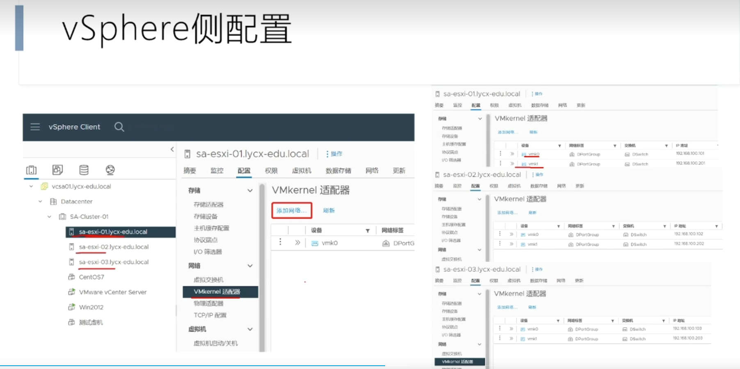
Task: Click the 网络标签 column header in main window
Action: tap(393, 230)
